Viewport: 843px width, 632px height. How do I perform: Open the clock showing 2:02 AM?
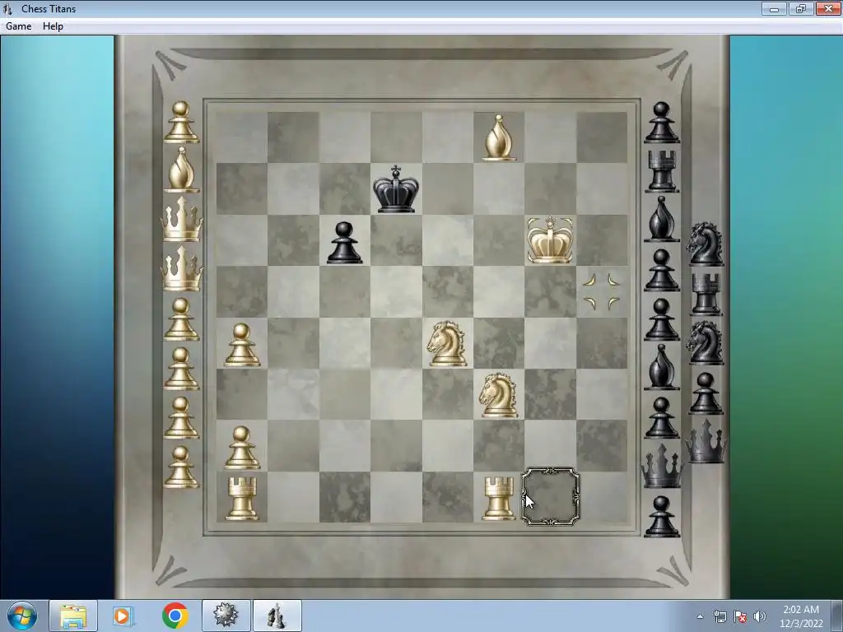[x=801, y=616]
